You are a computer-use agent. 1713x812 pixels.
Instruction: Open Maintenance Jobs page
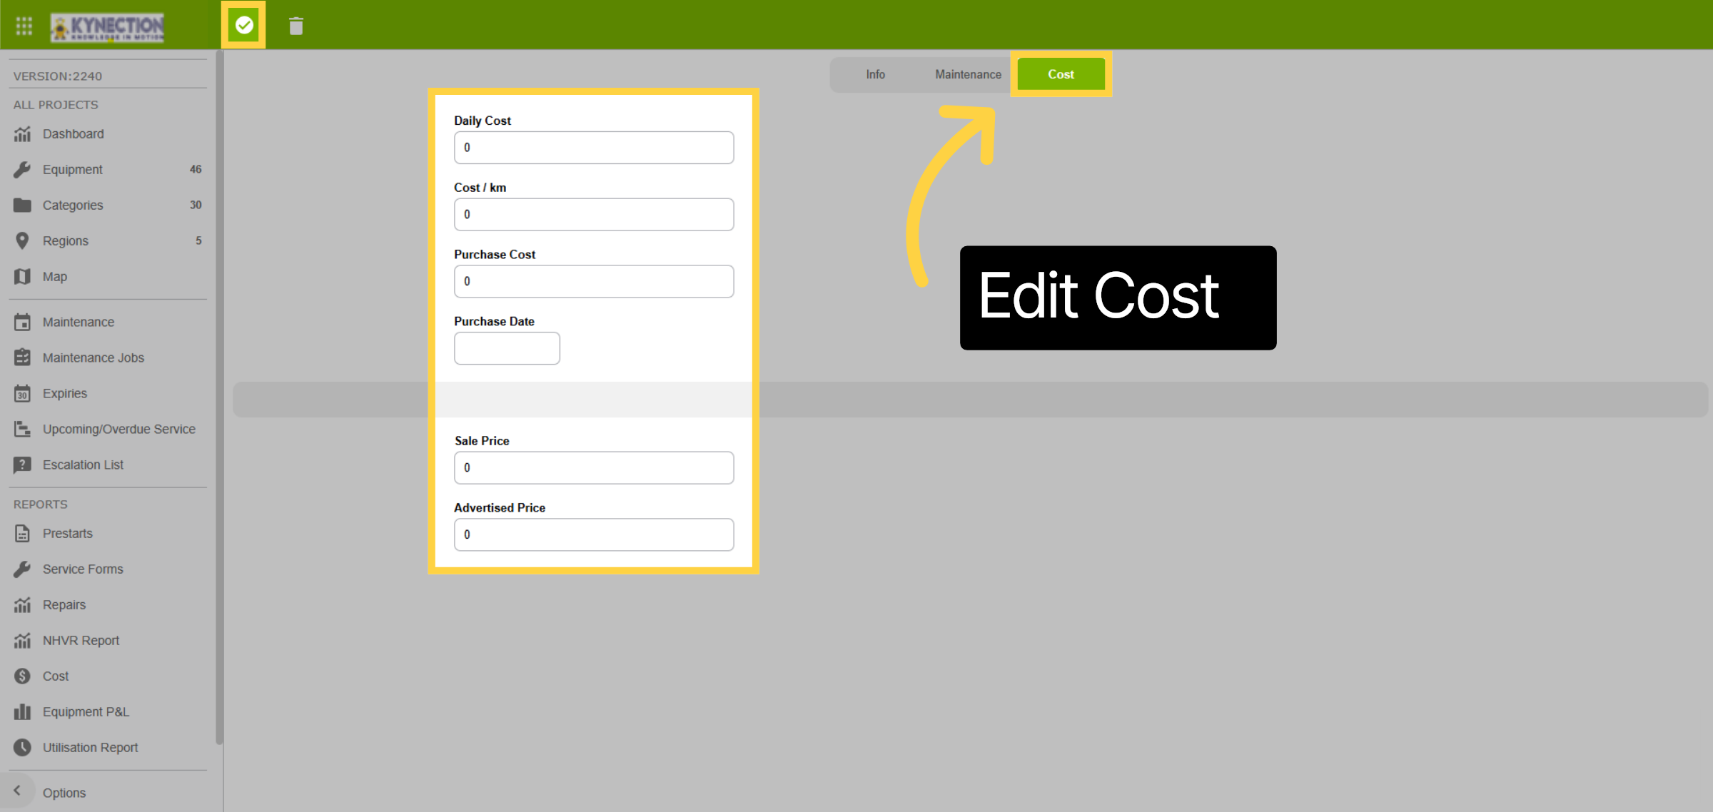coord(94,358)
